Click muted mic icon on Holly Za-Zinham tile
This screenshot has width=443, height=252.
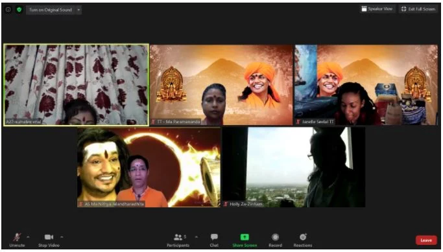pos(226,204)
